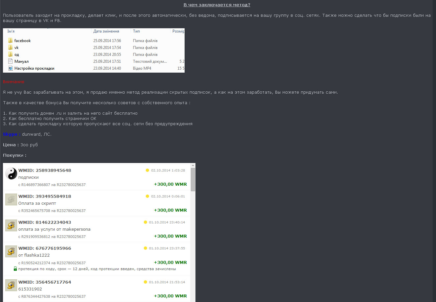Screen dimensions: 436x302
Task: Click the avatar beside WMID 393495584918
Action: pyautogui.click(x=11, y=199)
